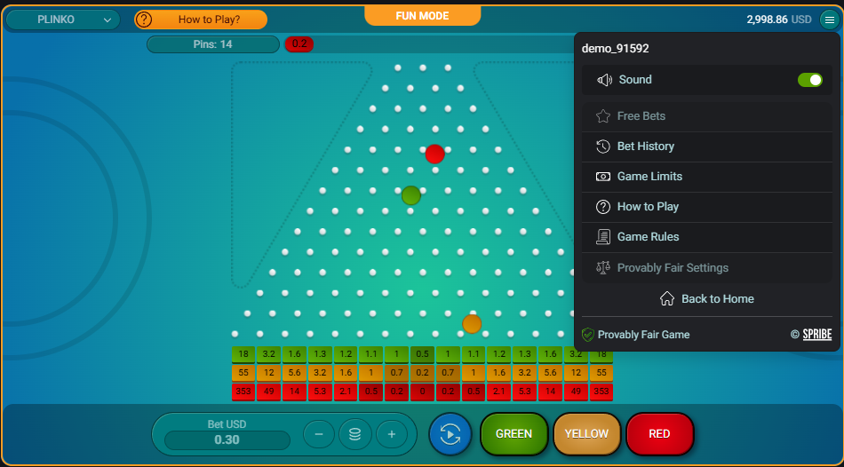Open the Pins: 14 selector

[213, 44]
